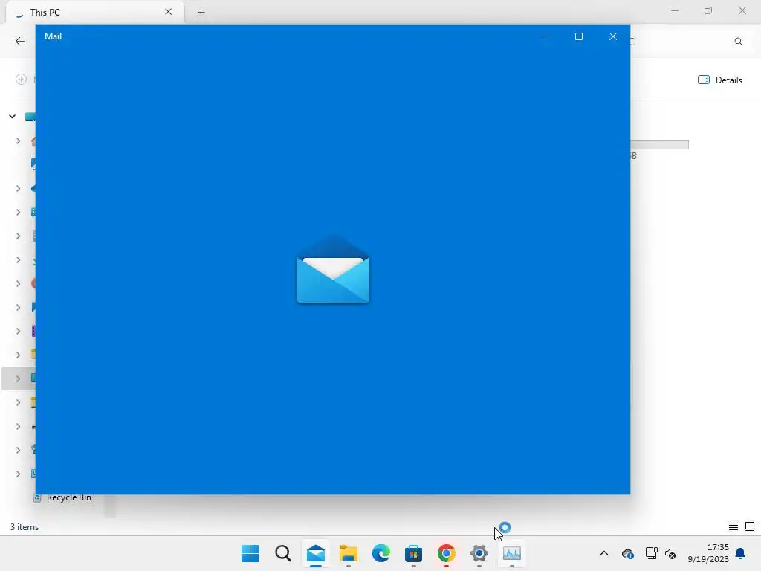Close the This PC tab
This screenshot has width=761, height=571.
[169, 12]
